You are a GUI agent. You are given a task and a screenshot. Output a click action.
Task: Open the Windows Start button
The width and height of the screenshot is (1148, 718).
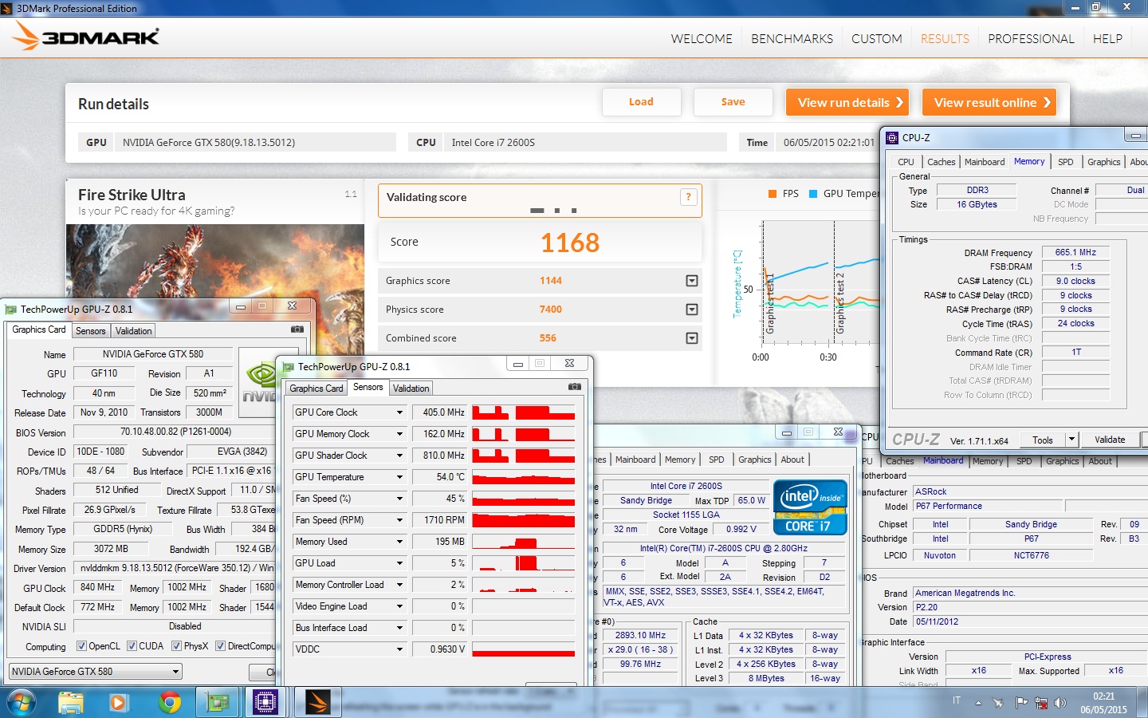click(21, 703)
